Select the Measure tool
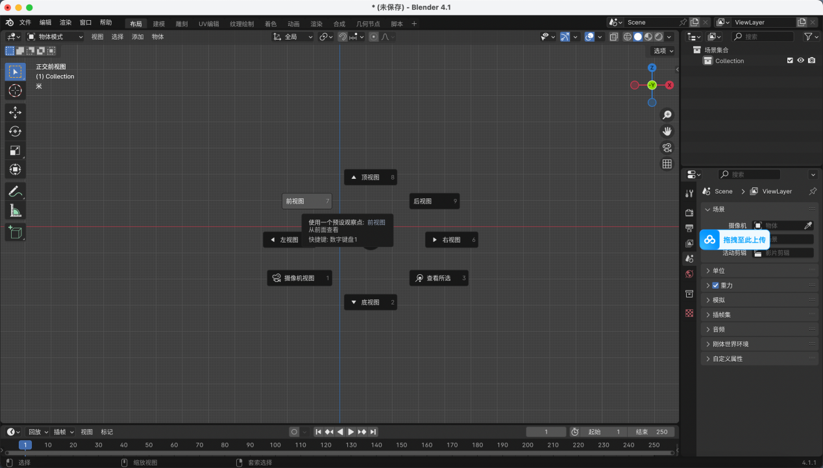 [x=16, y=210]
